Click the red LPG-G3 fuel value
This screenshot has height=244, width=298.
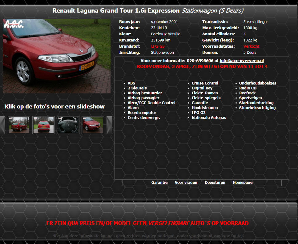click(x=158, y=46)
